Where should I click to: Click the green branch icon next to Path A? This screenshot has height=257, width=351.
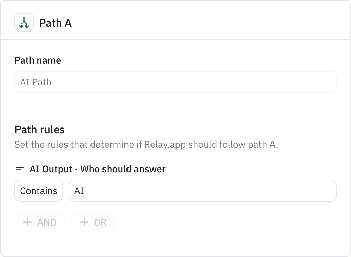pyautogui.click(x=24, y=23)
